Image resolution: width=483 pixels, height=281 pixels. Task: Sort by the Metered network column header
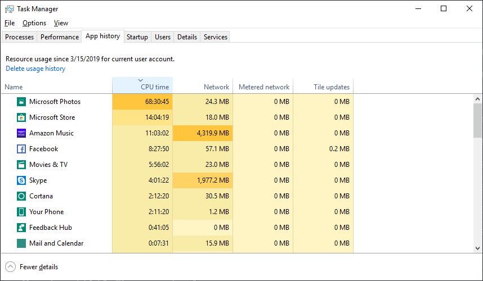pos(263,86)
